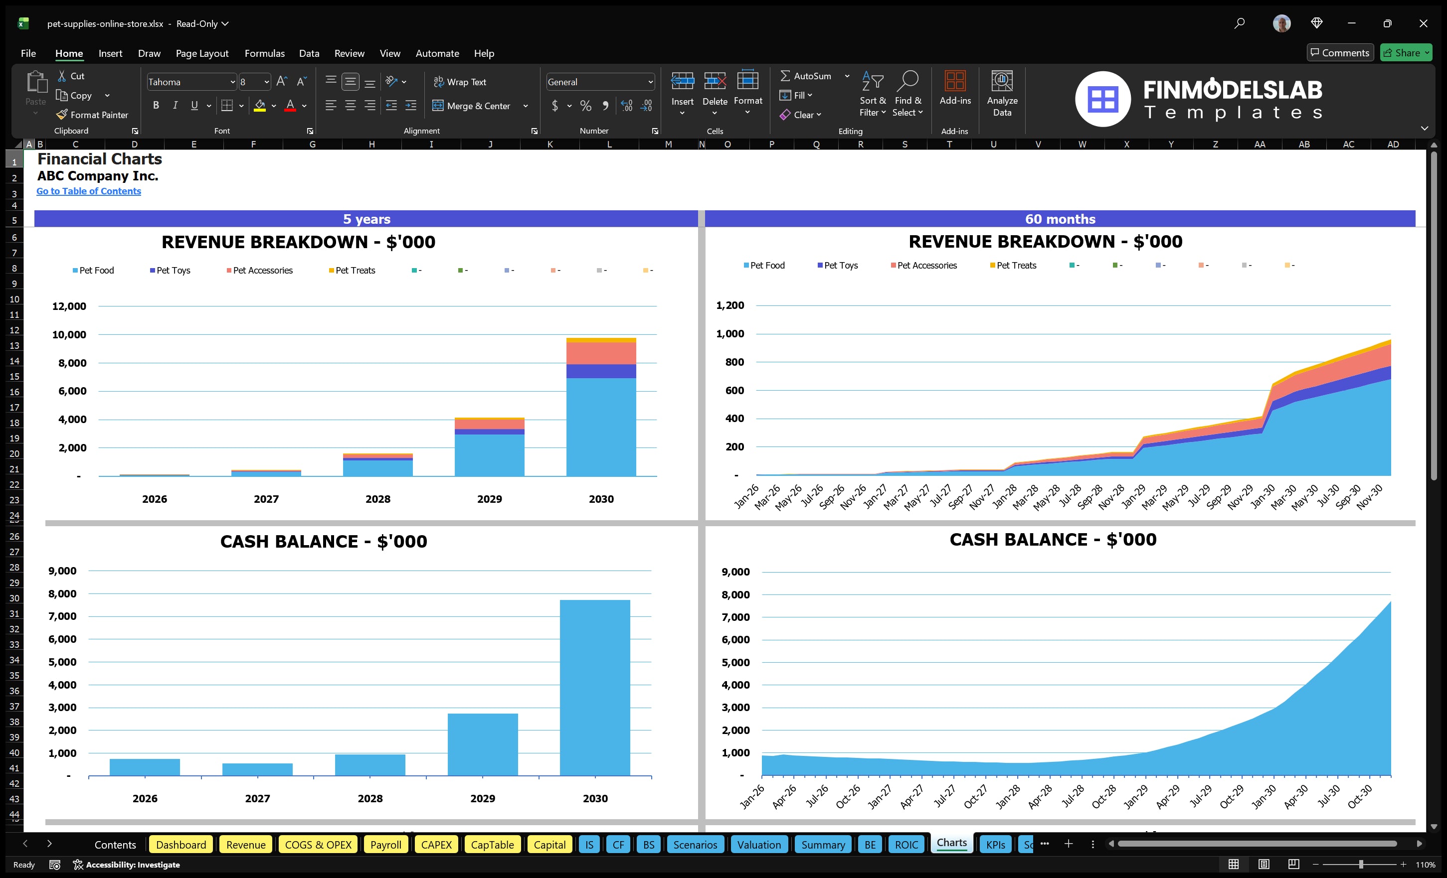This screenshot has width=1447, height=878.
Task: Toggle bold formatting
Action: [156, 106]
